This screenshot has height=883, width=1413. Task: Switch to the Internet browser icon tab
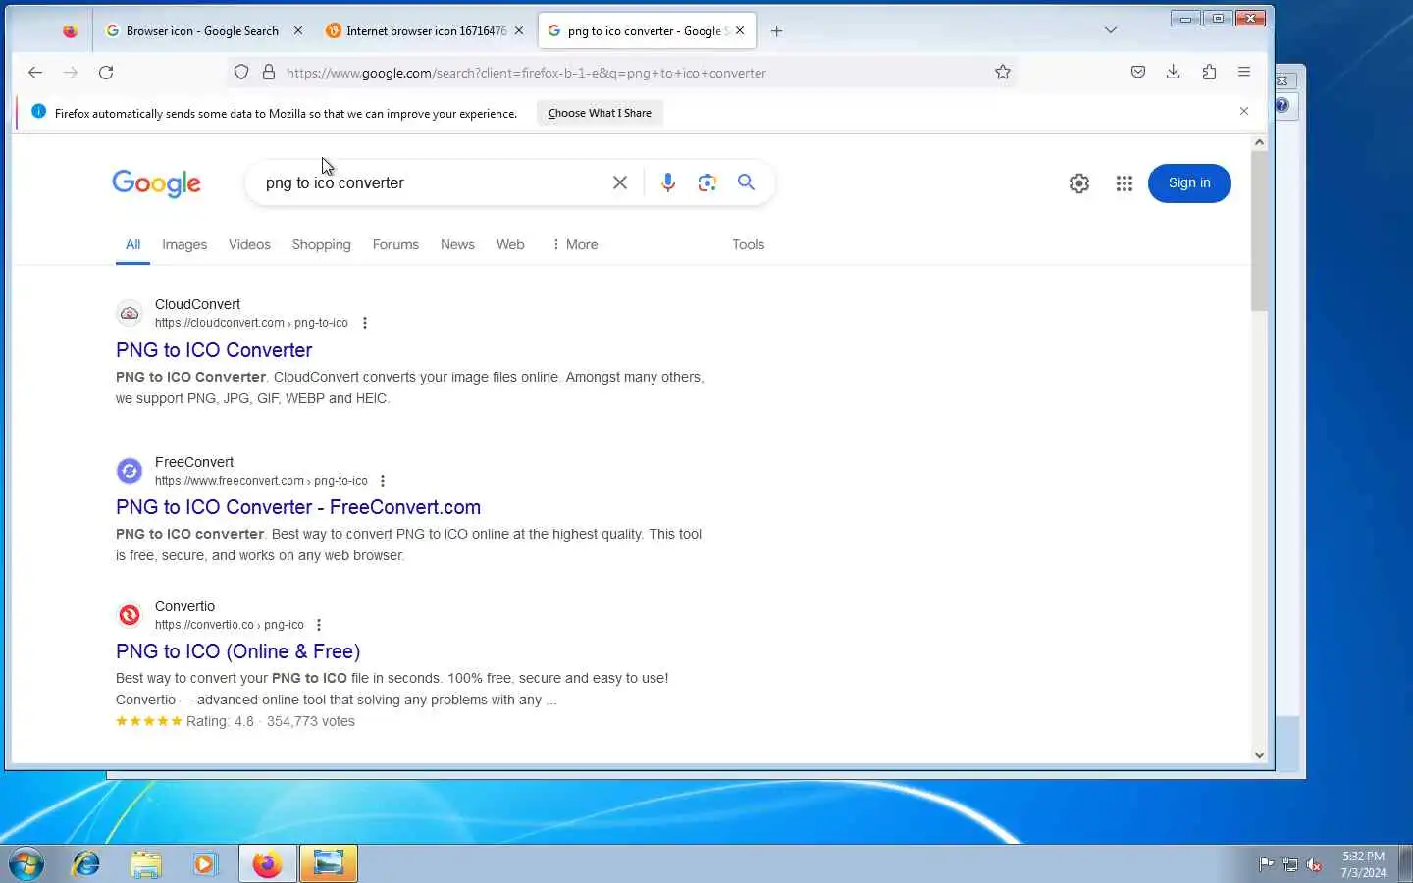[426, 30]
